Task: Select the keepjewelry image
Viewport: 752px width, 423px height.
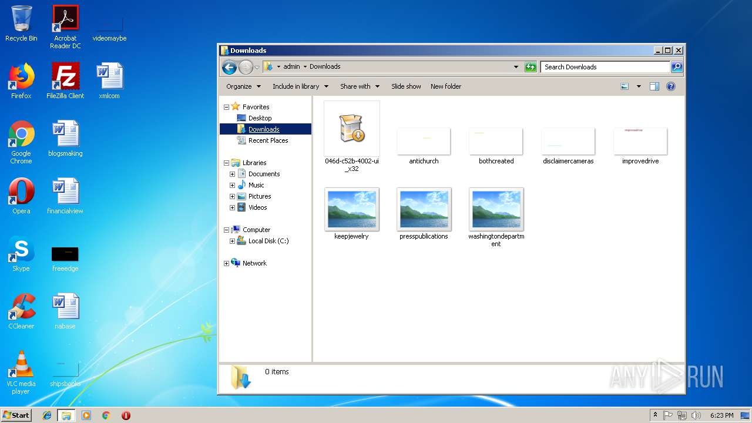Action: [352, 214]
